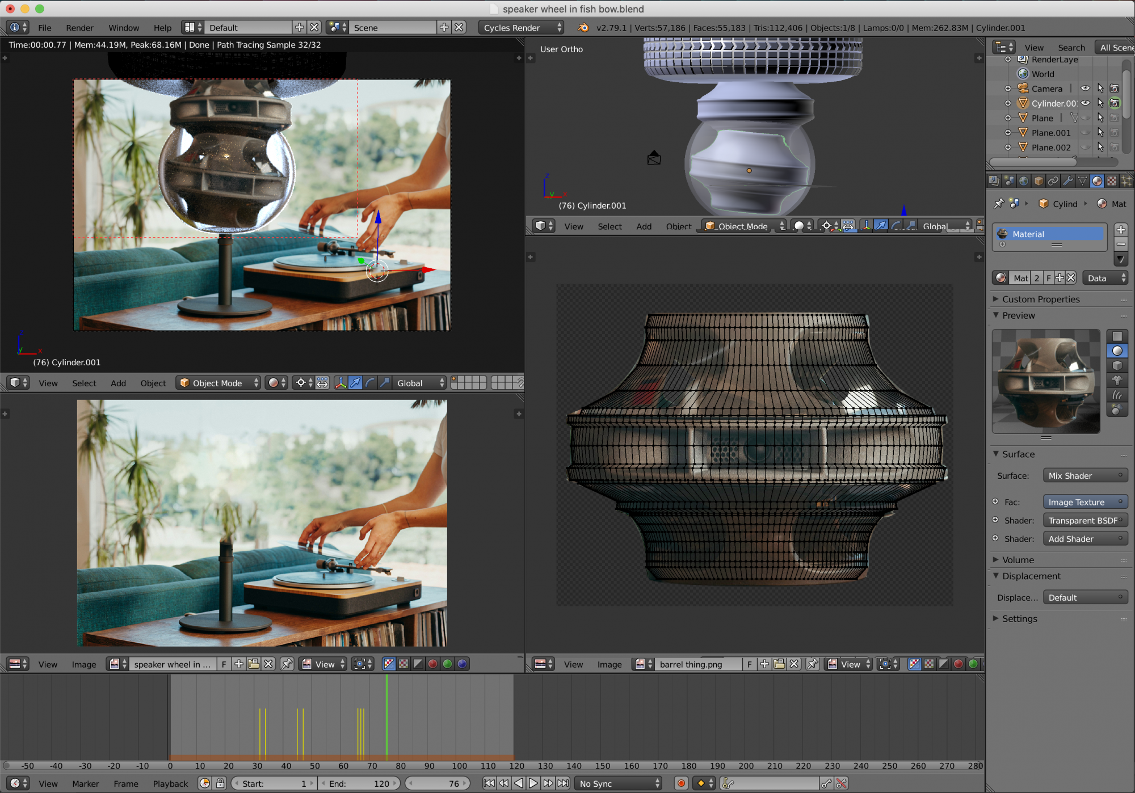Jump to the last frame in the timeline

(563, 783)
